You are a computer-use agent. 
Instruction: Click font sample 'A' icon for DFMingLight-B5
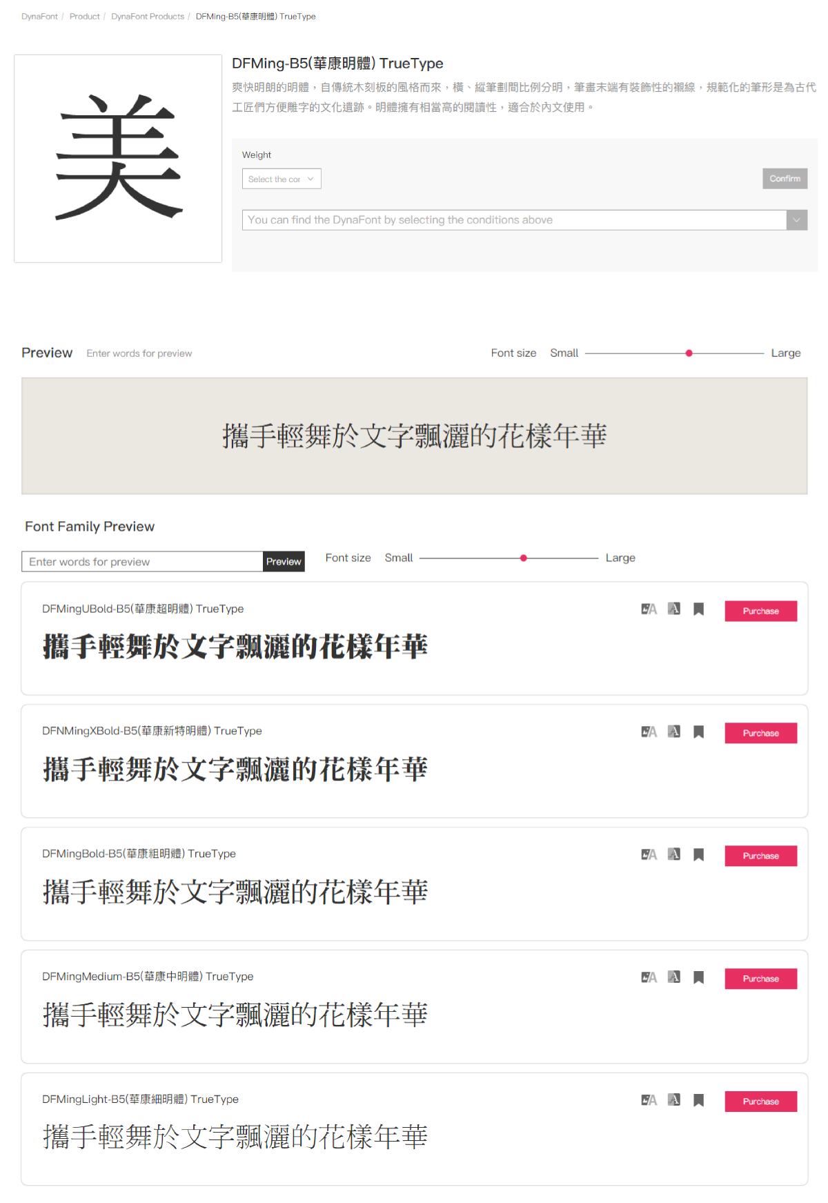tap(674, 1100)
